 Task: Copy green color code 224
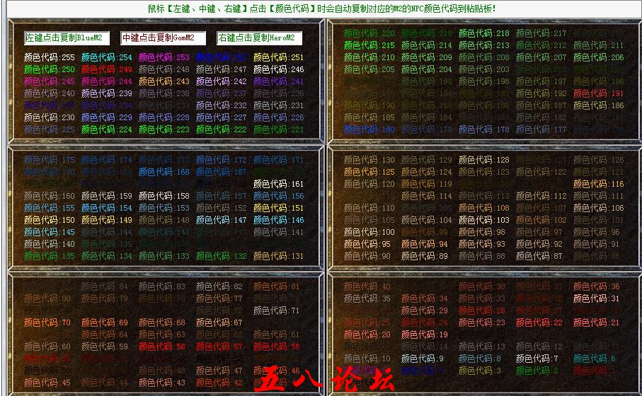point(107,129)
